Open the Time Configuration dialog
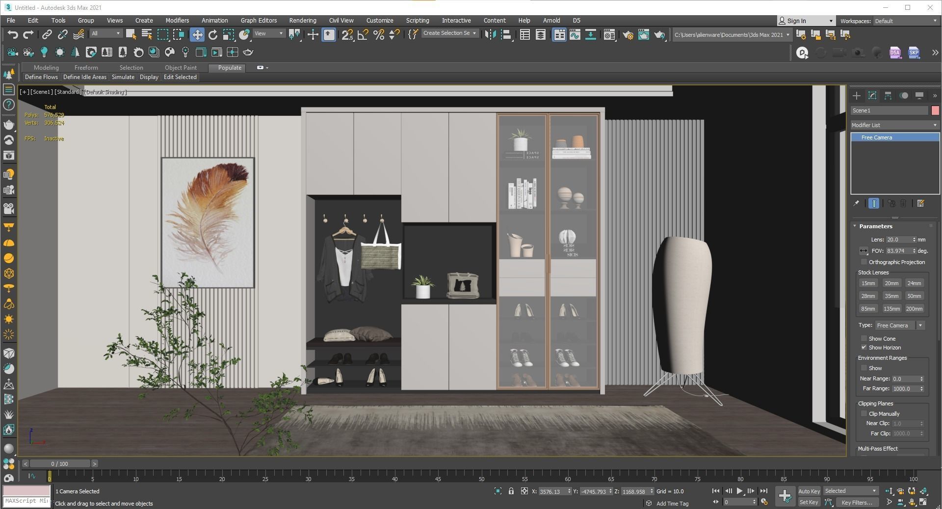 [764, 502]
